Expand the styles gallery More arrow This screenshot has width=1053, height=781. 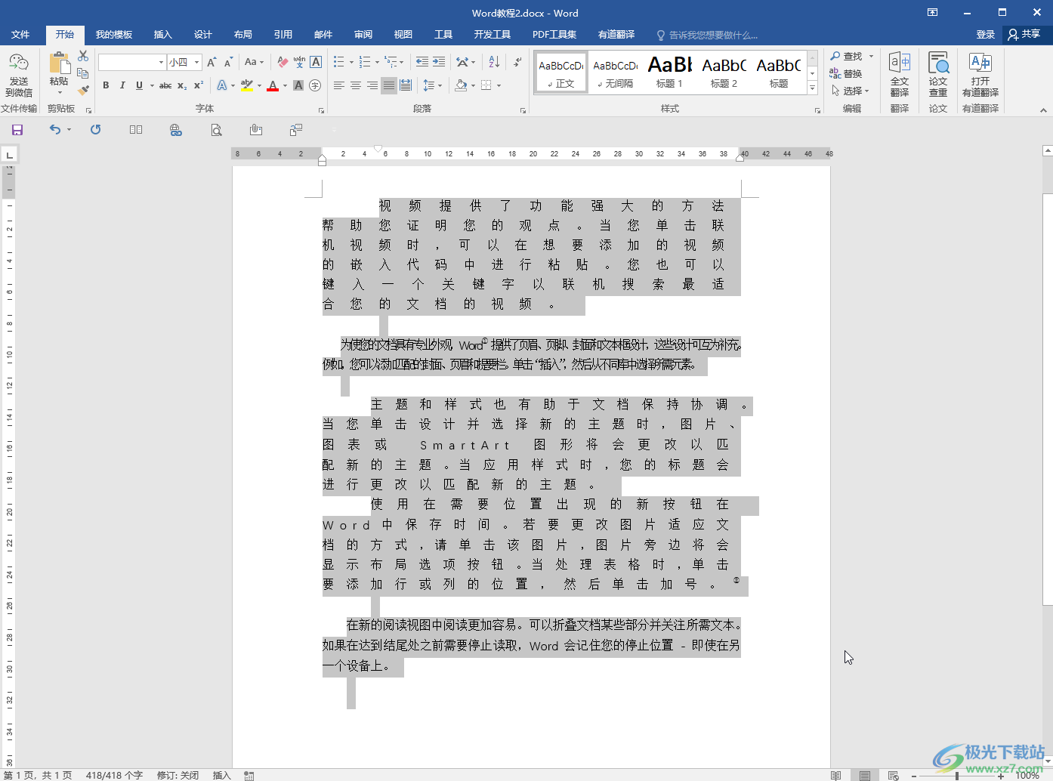click(812, 88)
